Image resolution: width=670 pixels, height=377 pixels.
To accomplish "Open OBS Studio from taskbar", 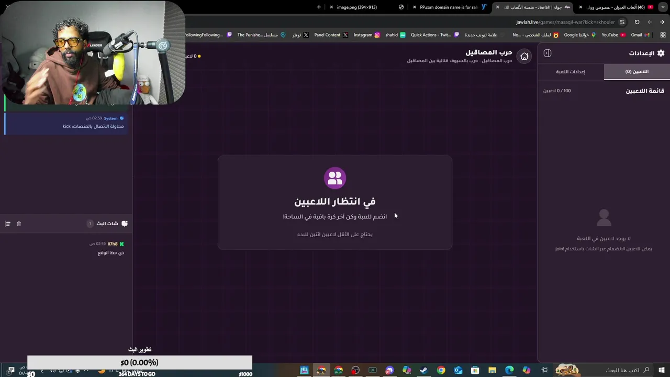I will point(355,370).
